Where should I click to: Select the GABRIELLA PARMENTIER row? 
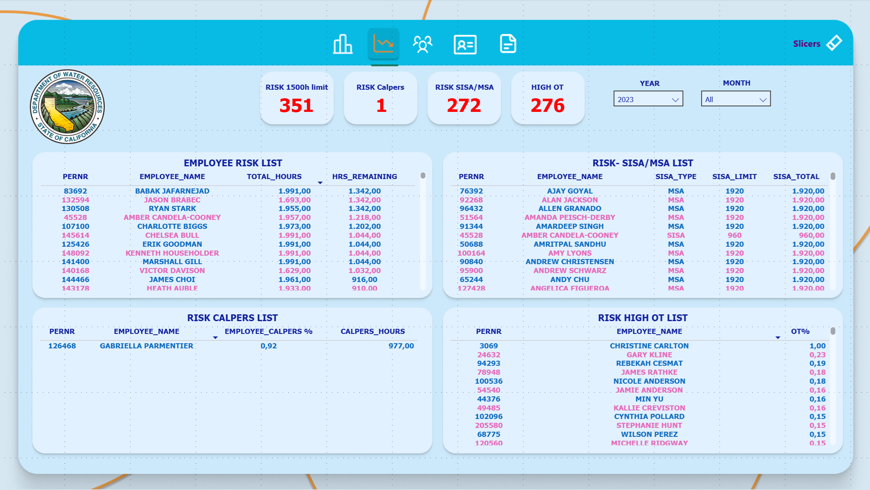click(146, 346)
